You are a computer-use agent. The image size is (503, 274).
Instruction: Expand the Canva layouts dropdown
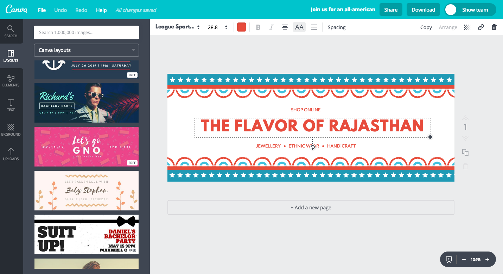tap(86, 50)
